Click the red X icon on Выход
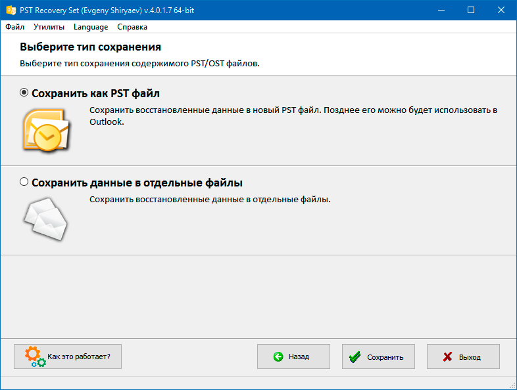Viewport: 517px width, 390px height. pos(447,357)
